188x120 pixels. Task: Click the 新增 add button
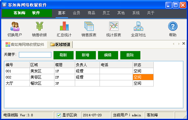pyautogui.click(x=86, y=55)
